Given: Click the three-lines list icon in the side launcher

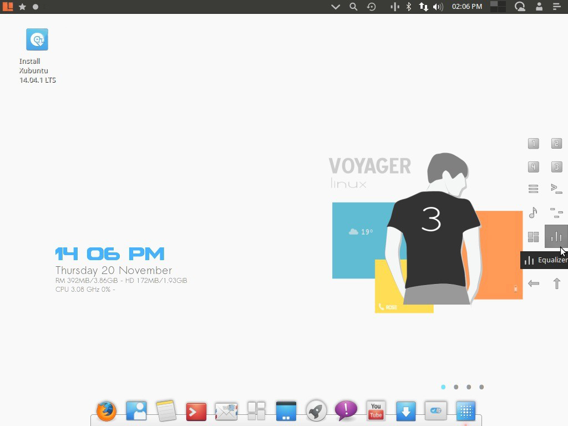Looking at the screenshot, I should pos(533,189).
